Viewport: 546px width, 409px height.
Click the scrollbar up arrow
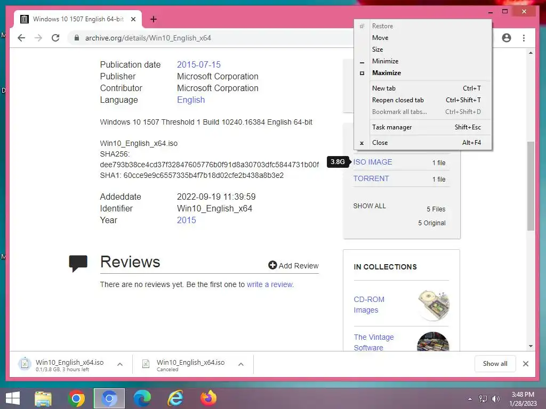point(531,53)
